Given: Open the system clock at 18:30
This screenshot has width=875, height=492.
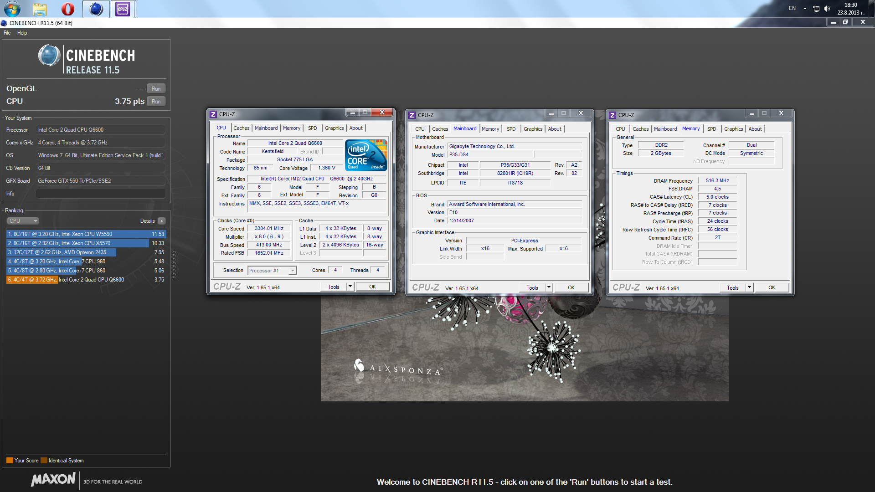Looking at the screenshot, I should (851, 9).
